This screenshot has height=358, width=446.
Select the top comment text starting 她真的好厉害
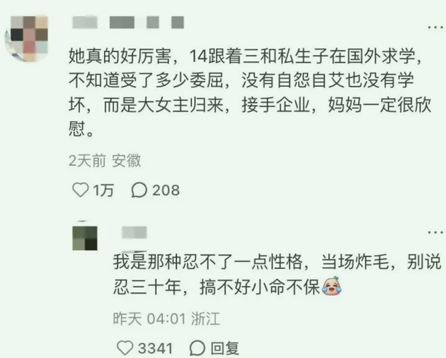(x=250, y=93)
